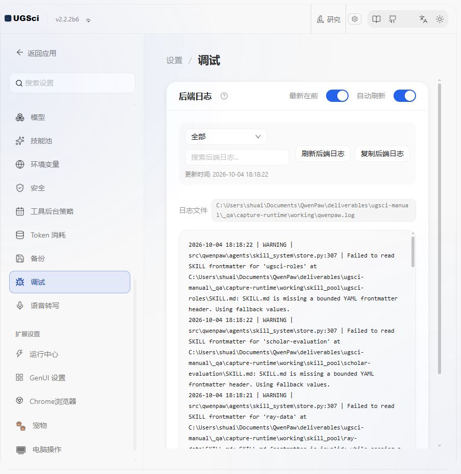Click the 搜索后端日志 input field
The image size is (461, 474).
(237, 157)
